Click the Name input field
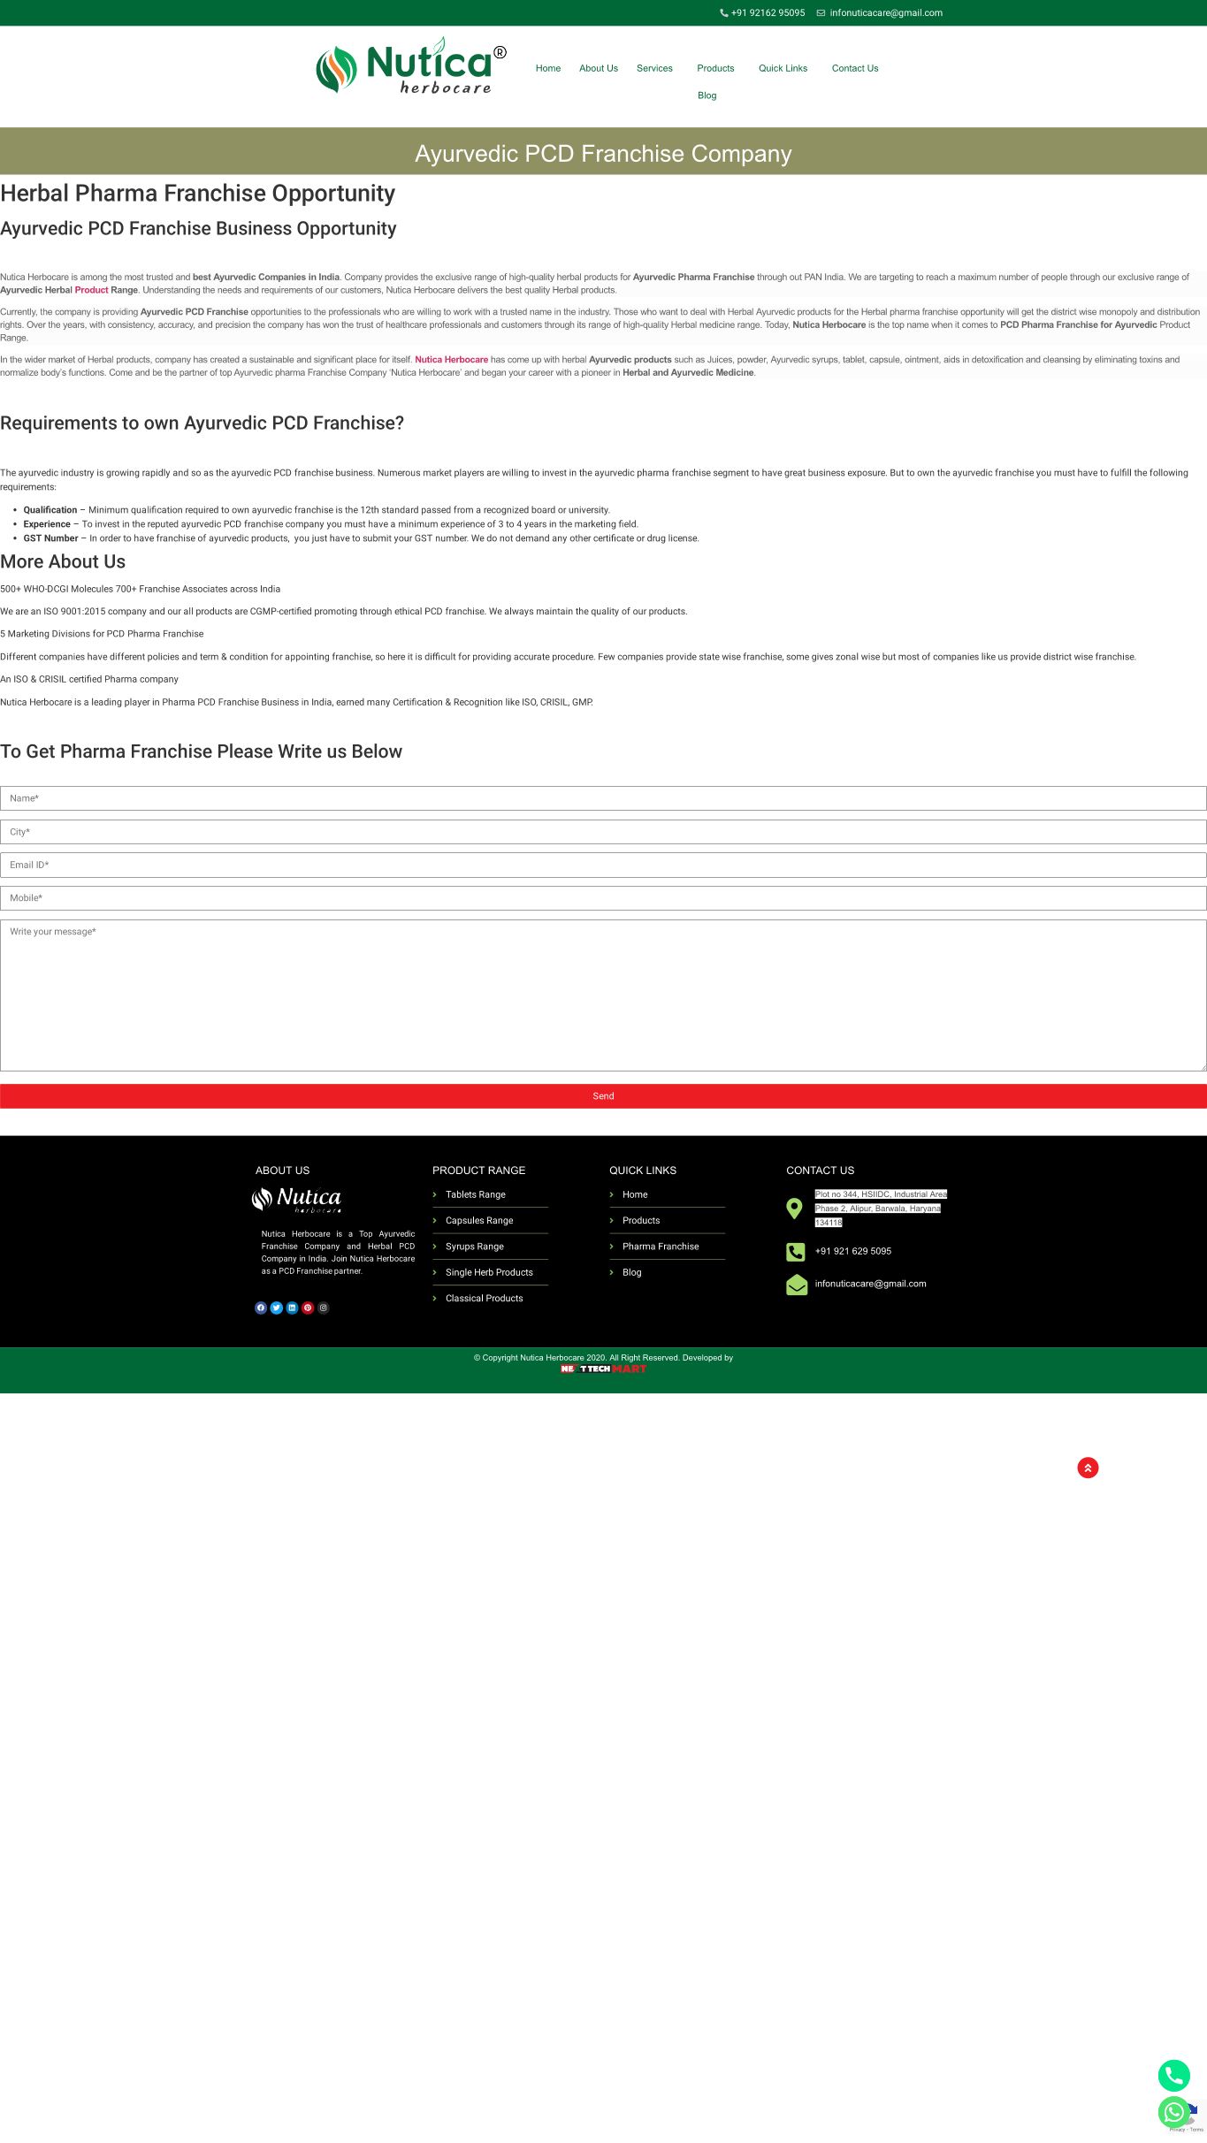The width and height of the screenshot is (1207, 2143). tap(603, 798)
